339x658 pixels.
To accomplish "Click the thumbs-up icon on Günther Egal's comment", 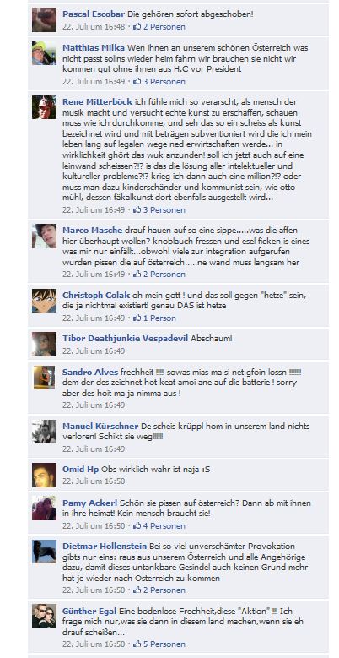I will click(137, 644).
